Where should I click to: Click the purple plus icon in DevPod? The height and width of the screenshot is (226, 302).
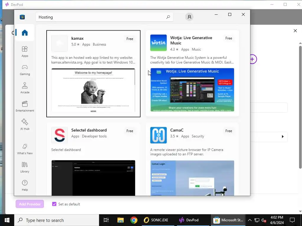coord(253,59)
